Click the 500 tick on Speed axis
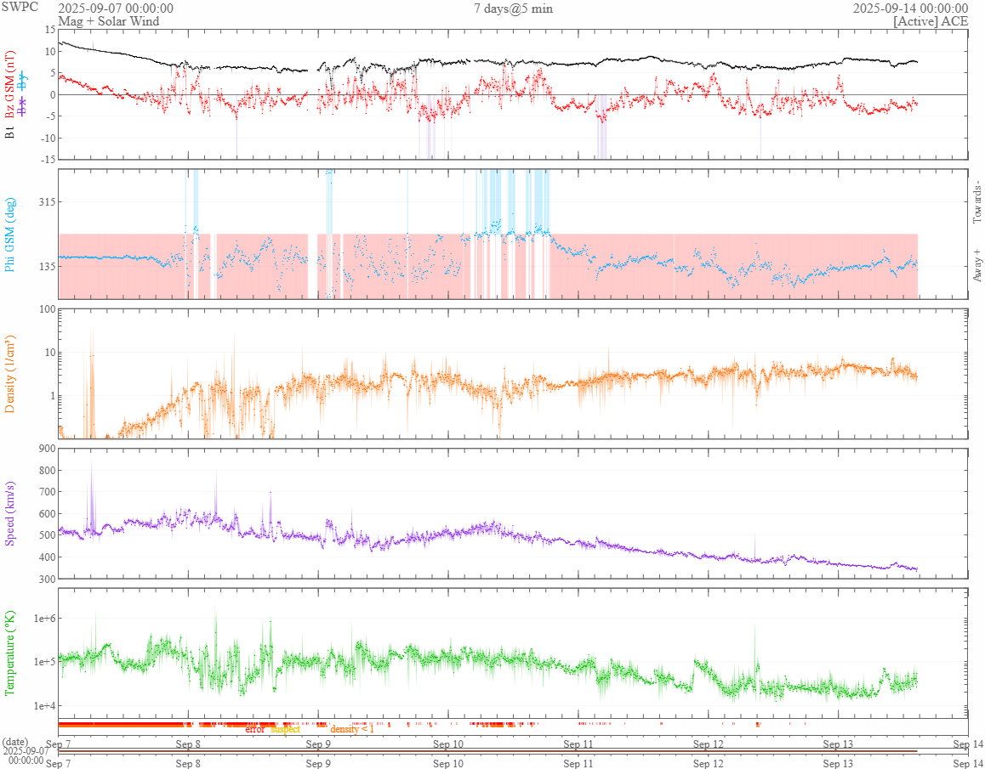This screenshot has height=769, width=985. [46, 535]
